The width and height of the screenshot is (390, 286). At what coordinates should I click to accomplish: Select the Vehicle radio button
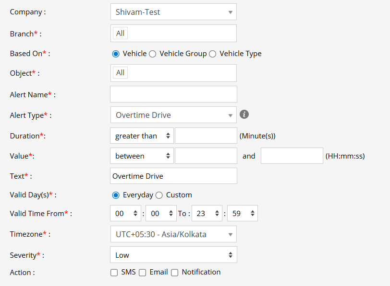[x=115, y=54]
